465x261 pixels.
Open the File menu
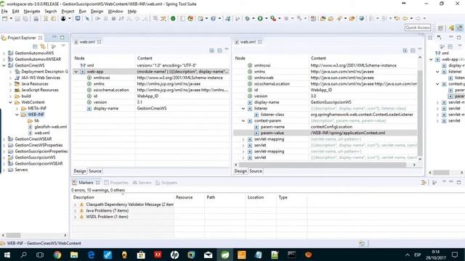pyautogui.click(x=4, y=12)
